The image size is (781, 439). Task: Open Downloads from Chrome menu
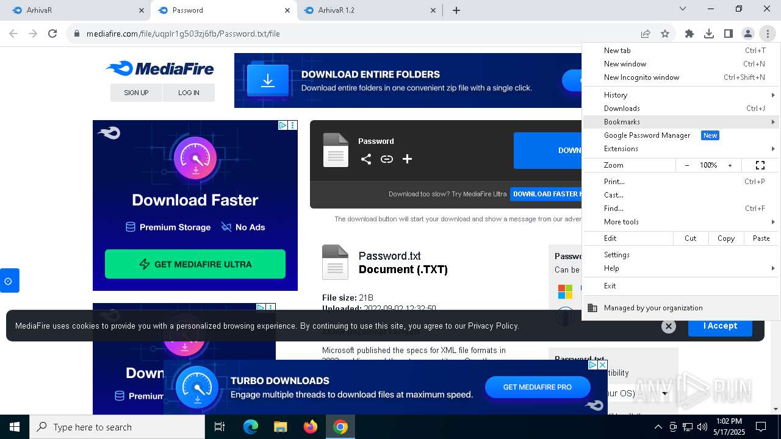pyautogui.click(x=681, y=109)
